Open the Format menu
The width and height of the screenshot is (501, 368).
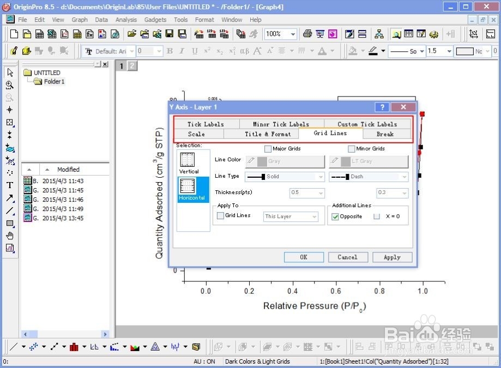point(204,20)
